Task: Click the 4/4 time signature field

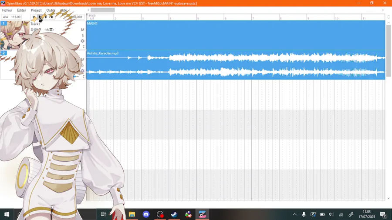Action: pos(5,17)
